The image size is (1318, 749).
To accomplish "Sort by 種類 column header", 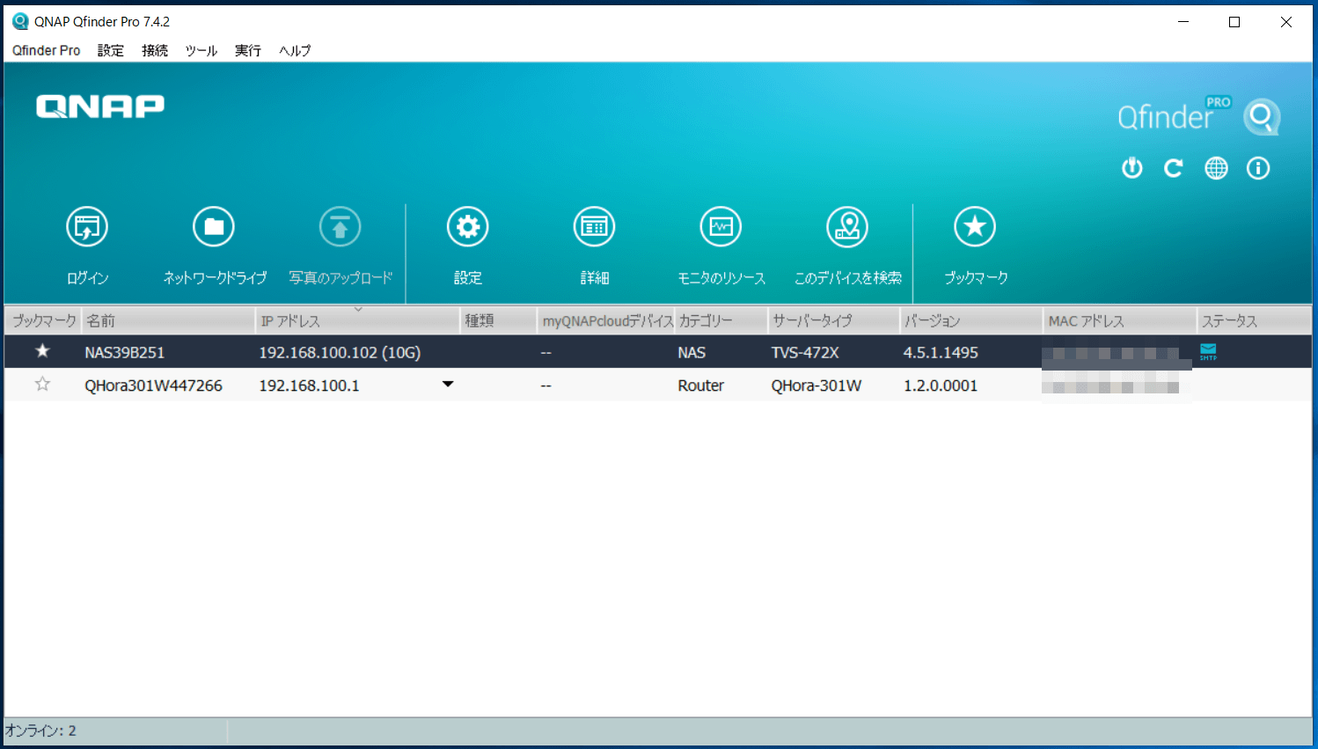I will pos(499,320).
